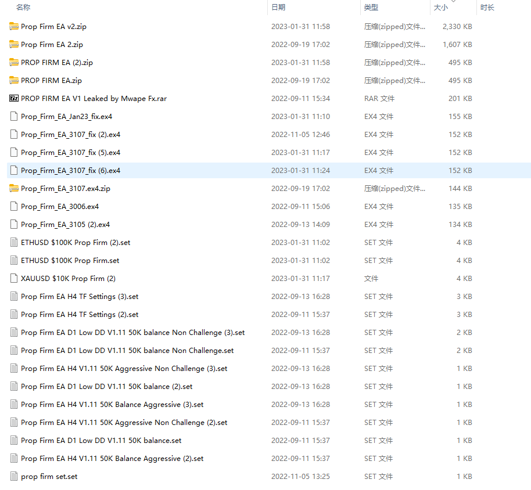Sort files by the 名称 column header

point(23,7)
